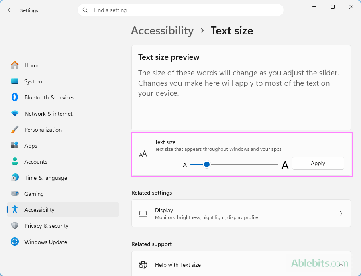
Task: Click the System monitor icon
Action: pos(15,81)
